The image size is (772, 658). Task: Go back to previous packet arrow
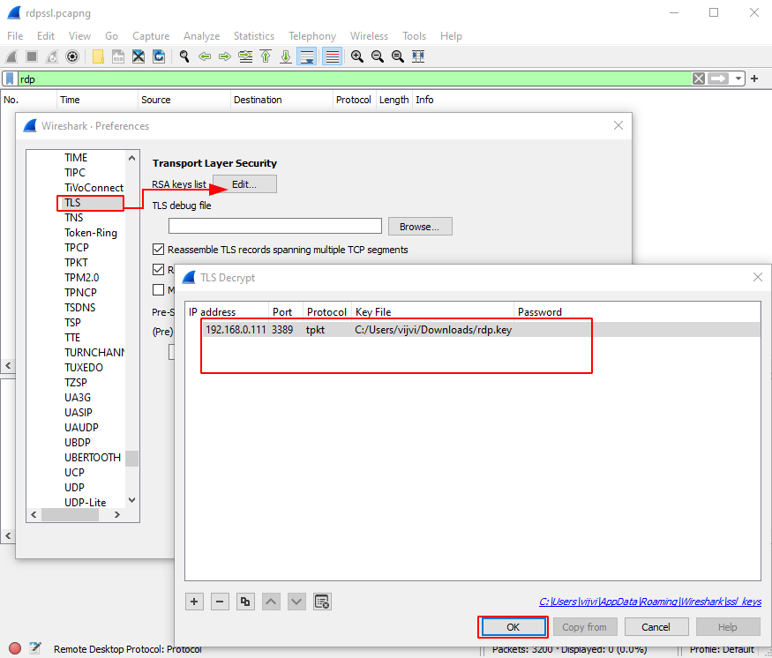coord(205,56)
